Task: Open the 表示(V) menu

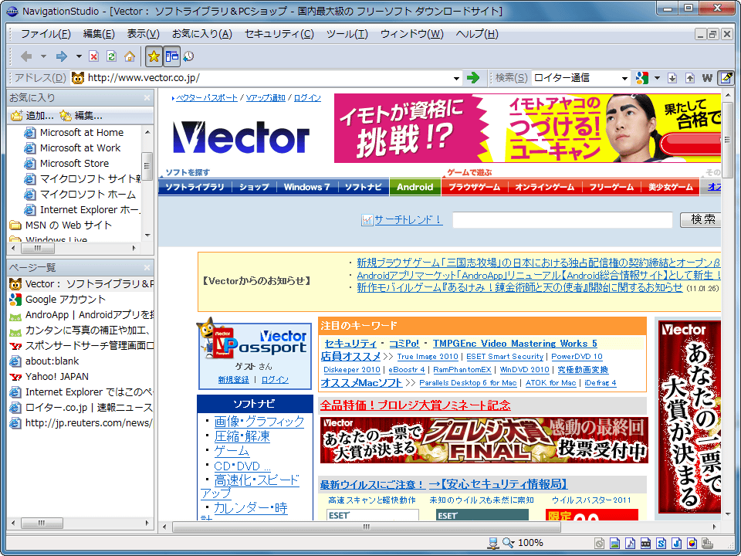Action: [144, 34]
